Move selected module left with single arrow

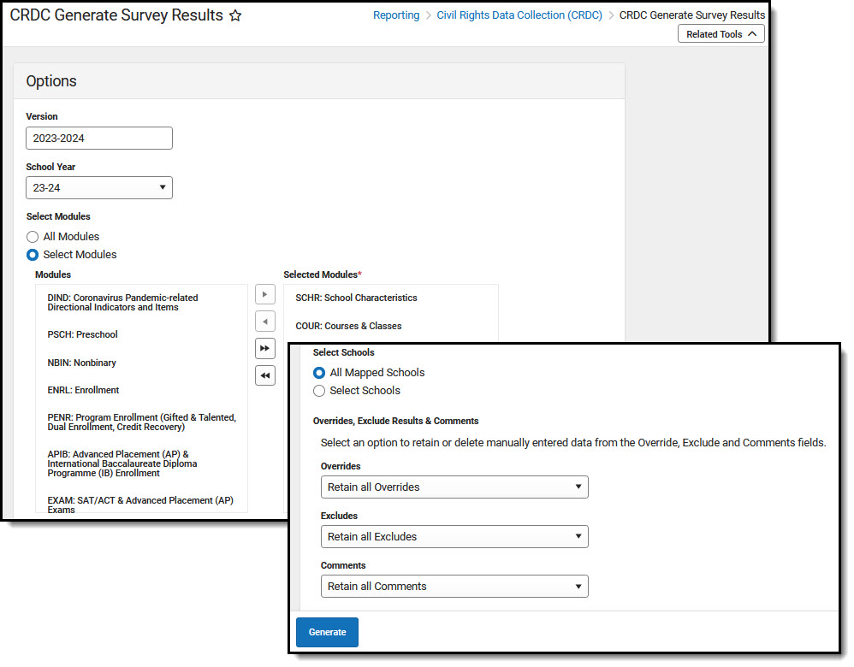tap(265, 322)
